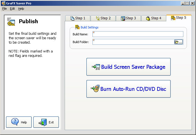The image size is (196, 135).
Task: Switch to the Step 4 tab
Action: tap(154, 18)
